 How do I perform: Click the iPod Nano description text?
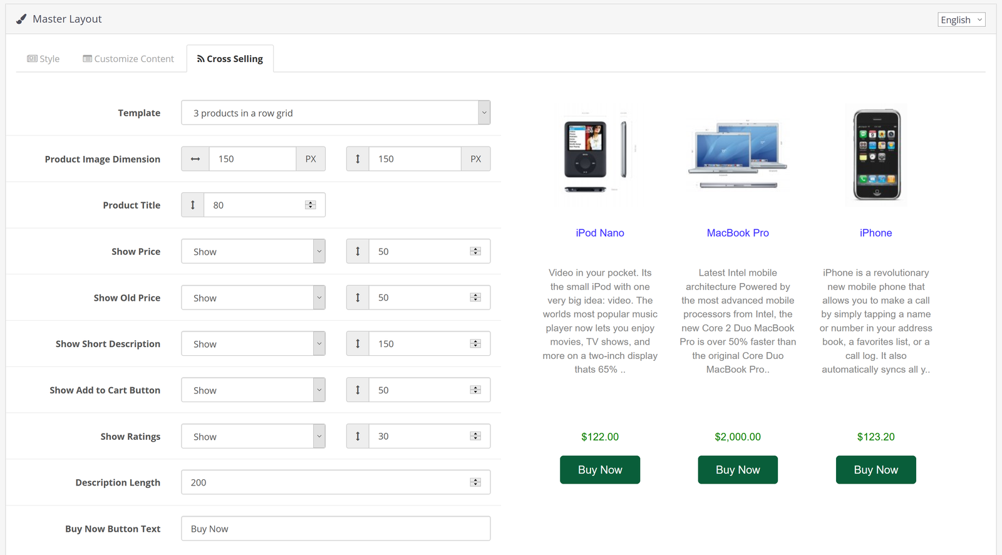tap(600, 321)
